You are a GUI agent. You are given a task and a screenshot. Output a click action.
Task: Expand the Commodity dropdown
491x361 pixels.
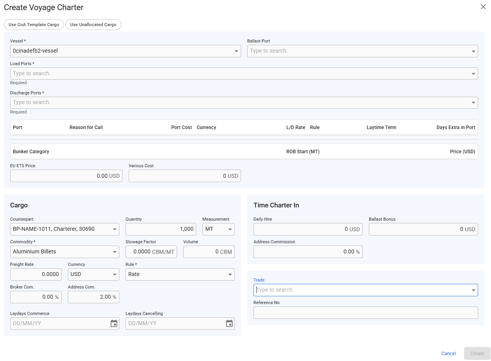[115, 252]
